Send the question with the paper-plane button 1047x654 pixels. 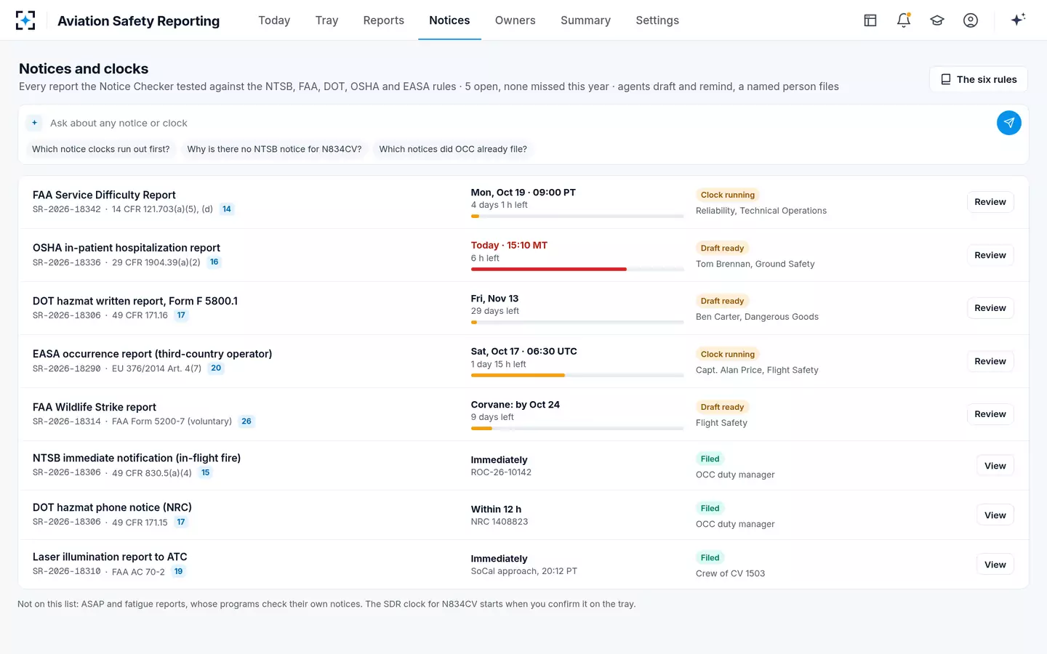[x=1008, y=123]
